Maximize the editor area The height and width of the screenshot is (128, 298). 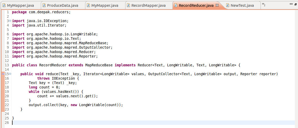(x=296, y=4)
